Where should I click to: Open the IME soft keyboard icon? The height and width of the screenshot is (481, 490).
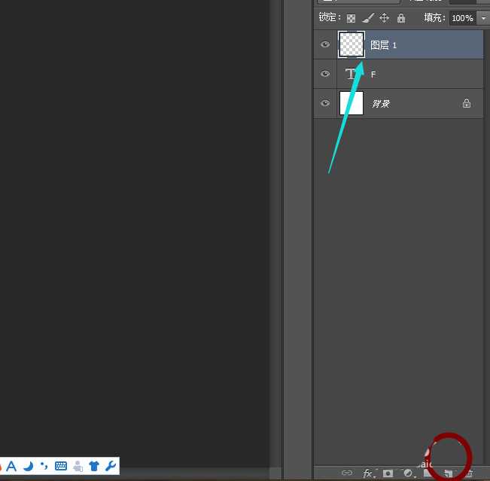[x=61, y=466]
